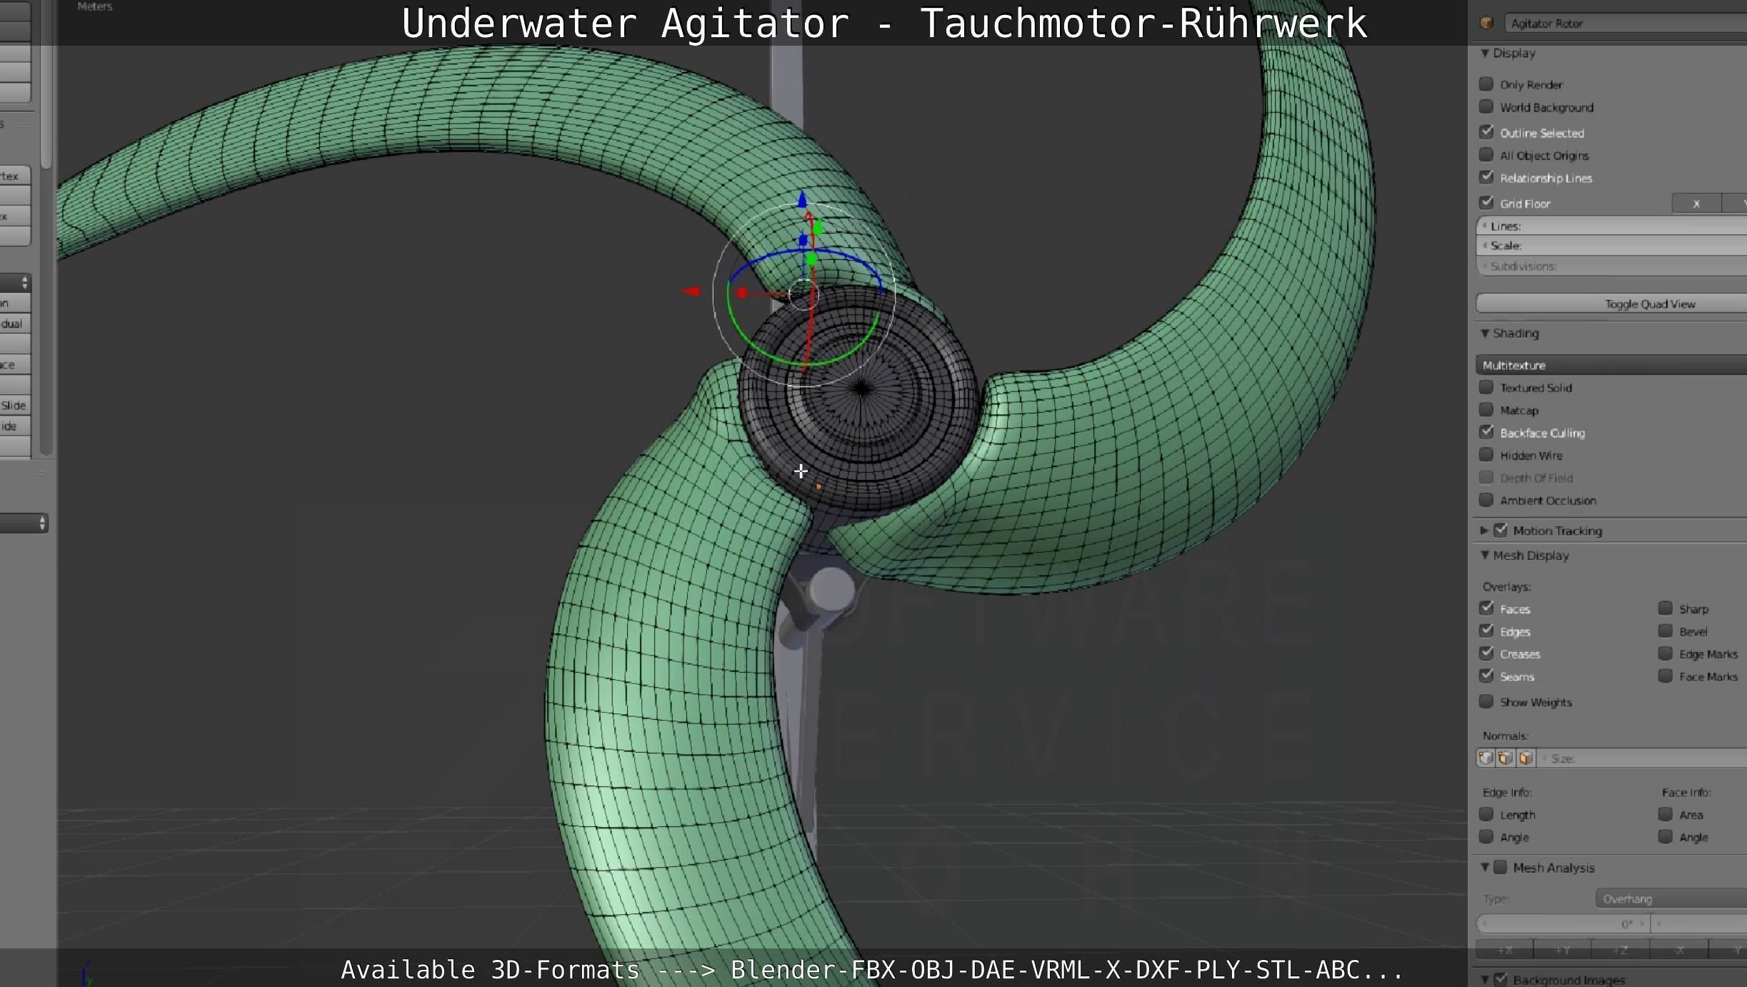Click the +X axis button

(1505, 950)
